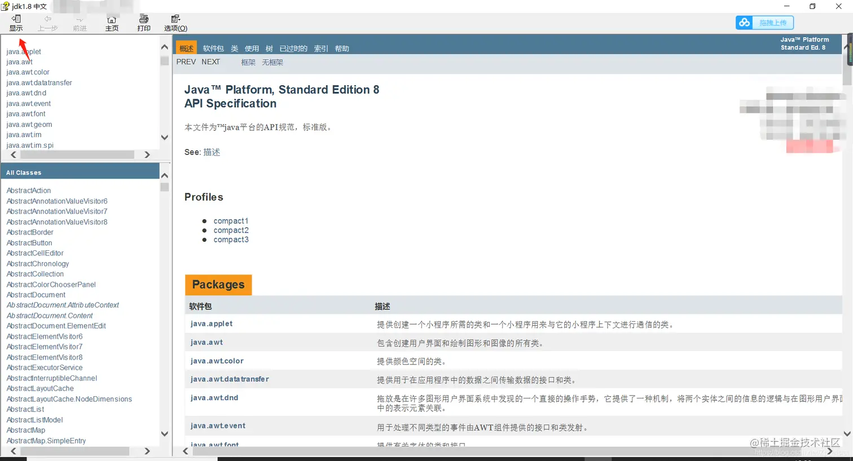Click down arrow of main content scrollbar
Image resolution: width=853 pixels, height=461 pixels.
847,434
